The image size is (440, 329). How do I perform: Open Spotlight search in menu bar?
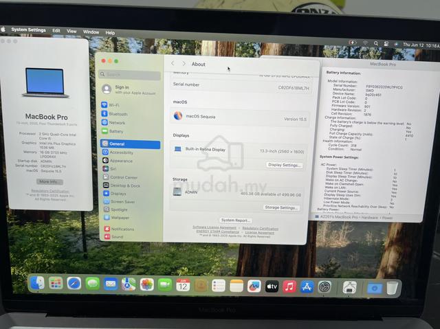click(376, 43)
